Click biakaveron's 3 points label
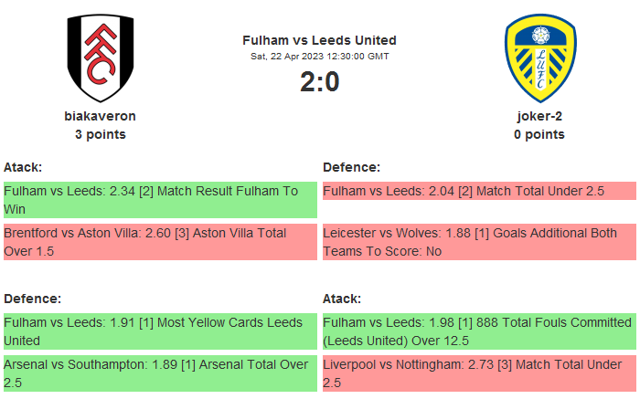Screen dimensions: 640x420 [101, 134]
